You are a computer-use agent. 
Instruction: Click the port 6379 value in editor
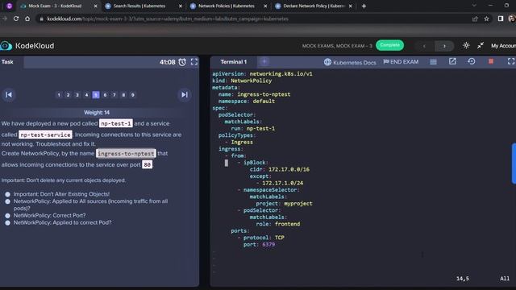click(x=268, y=244)
